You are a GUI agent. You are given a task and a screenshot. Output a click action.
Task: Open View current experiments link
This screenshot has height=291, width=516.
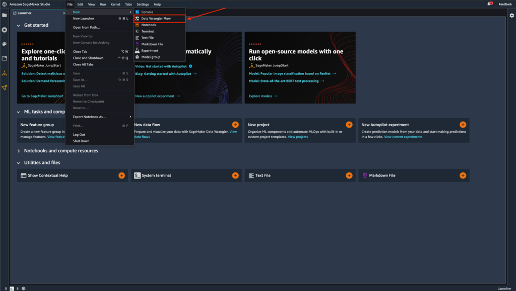[x=403, y=137]
